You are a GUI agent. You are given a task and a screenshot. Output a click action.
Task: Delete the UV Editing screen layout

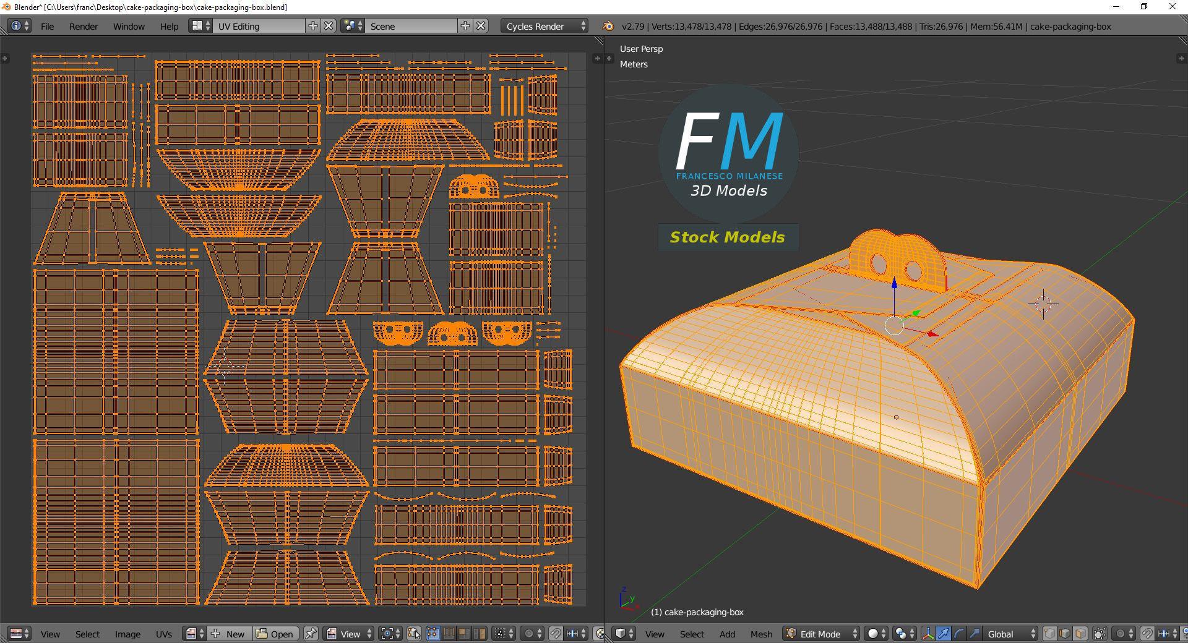329,26
